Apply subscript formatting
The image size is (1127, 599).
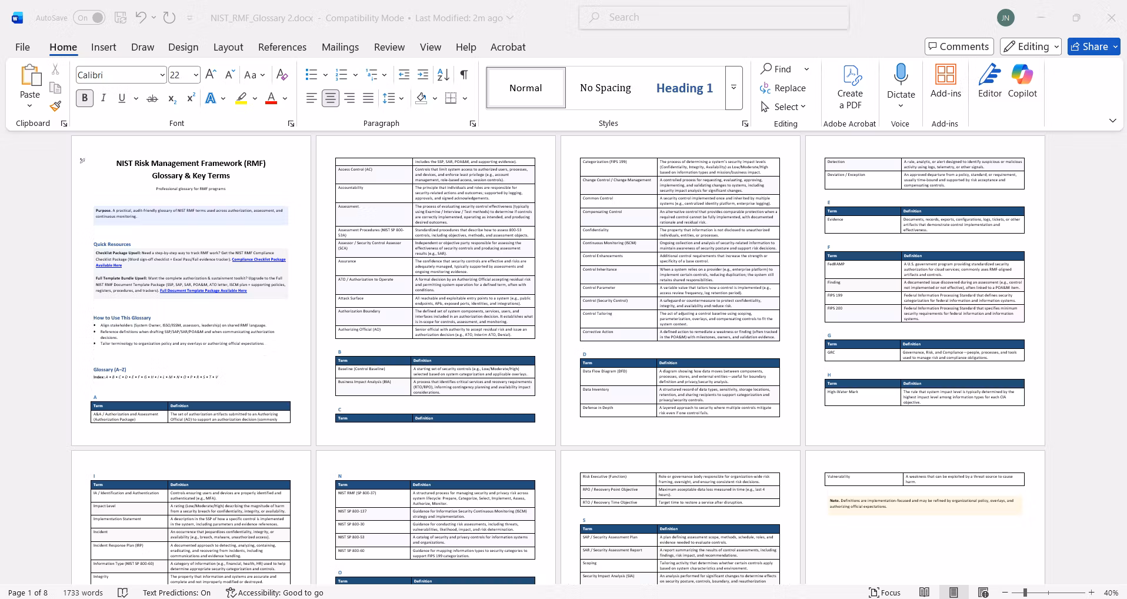tap(172, 98)
